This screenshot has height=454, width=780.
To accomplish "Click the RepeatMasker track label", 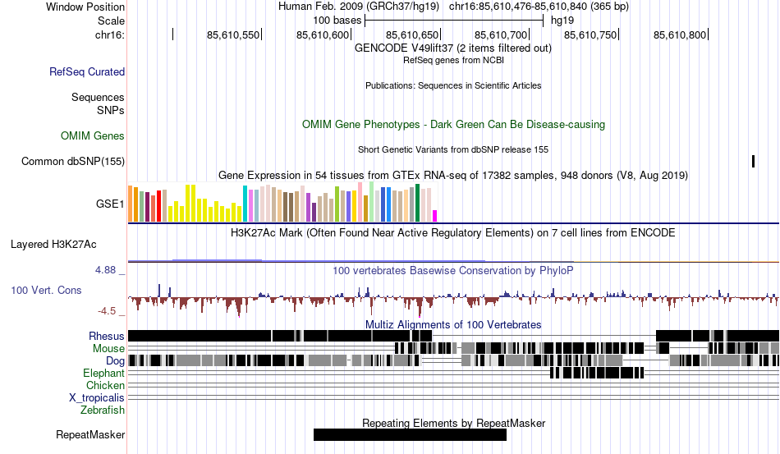I will (x=90, y=434).
